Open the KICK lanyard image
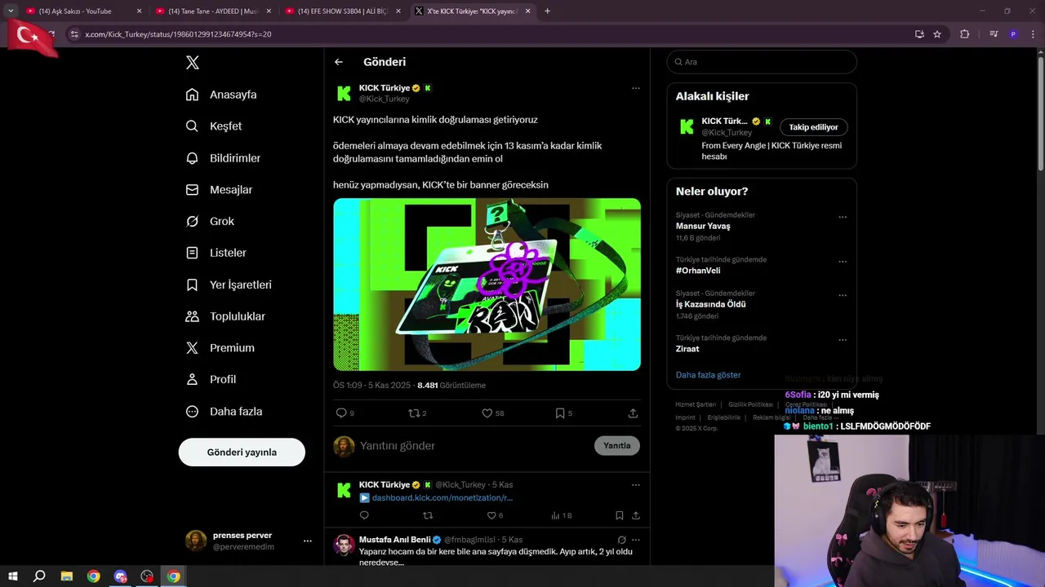This screenshot has width=1045, height=587. (x=487, y=285)
